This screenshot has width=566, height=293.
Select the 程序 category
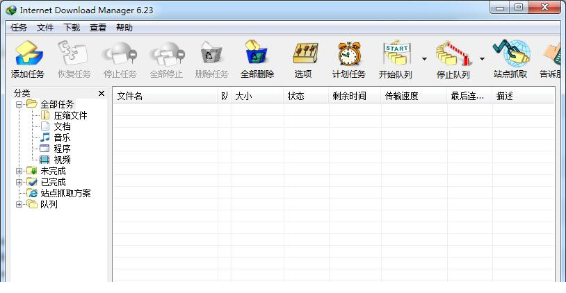(x=62, y=149)
